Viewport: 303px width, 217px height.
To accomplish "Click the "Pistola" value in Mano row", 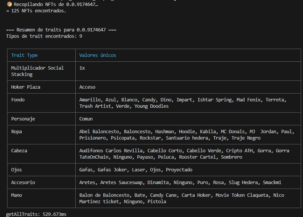I will tap(157, 202).
